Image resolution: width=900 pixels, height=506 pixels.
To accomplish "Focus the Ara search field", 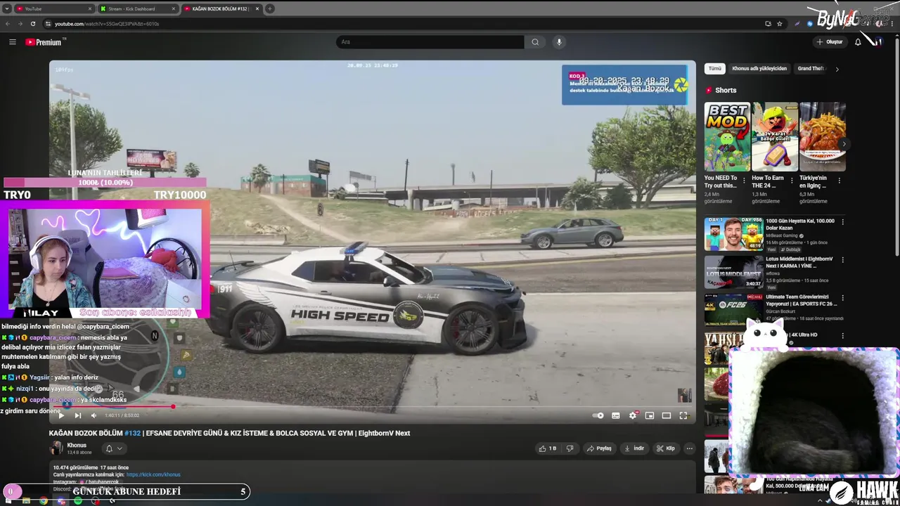I will click(430, 42).
